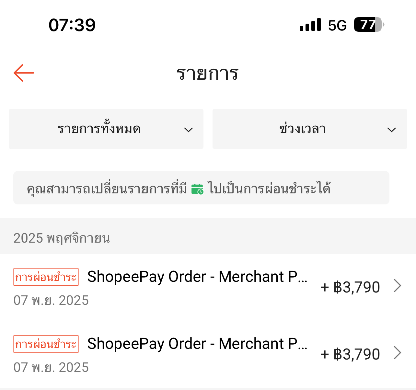Open second ShopeePay Order transaction
The height and width of the screenshot is (390, 416).
click(208, 355)
